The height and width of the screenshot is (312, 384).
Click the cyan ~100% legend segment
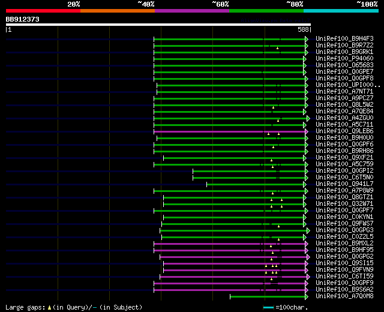341,11
